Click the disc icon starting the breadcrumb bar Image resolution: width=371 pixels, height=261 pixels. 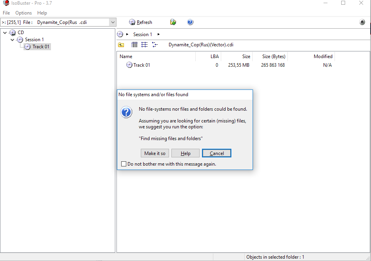(120, 35)
